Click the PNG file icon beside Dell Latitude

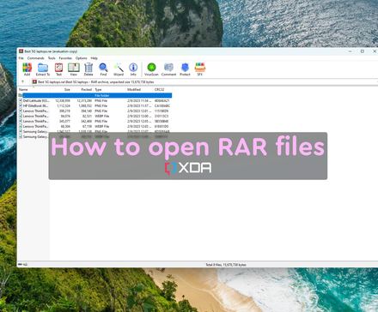tap(21, 100)
